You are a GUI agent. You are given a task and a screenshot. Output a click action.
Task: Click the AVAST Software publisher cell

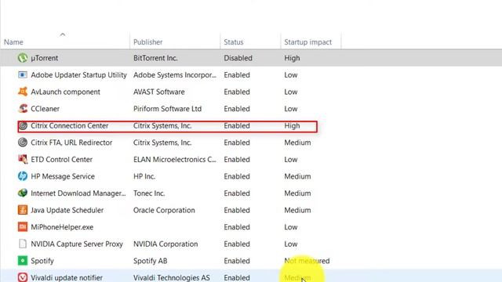(x=158, y=92)
